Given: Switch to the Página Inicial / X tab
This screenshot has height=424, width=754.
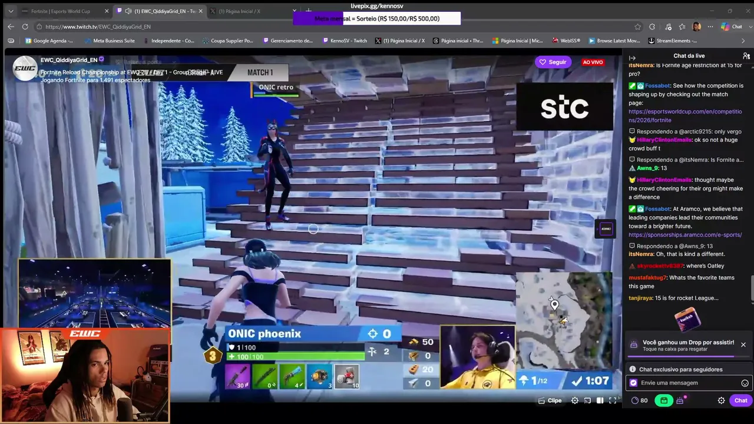Looking at the screenshot, I should pos(253,11).
